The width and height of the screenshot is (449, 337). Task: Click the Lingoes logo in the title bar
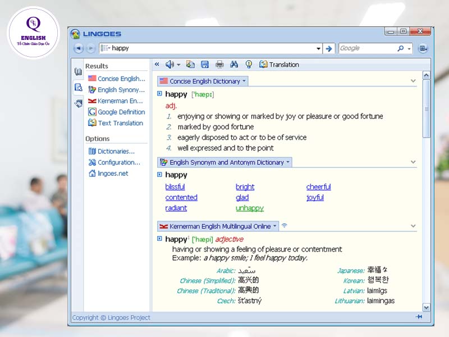tap(75, 34)
